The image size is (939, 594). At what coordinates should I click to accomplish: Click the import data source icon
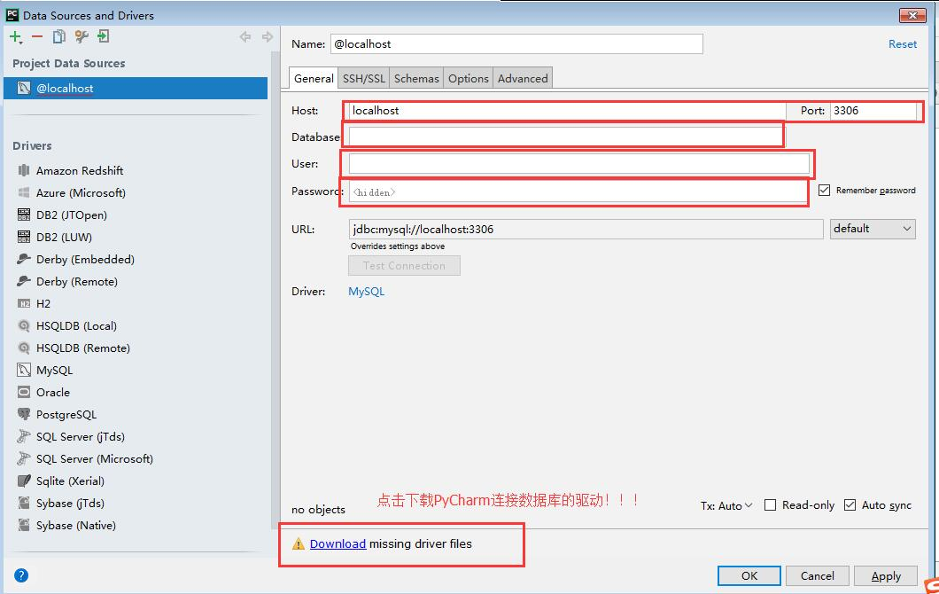pos(103,37)
